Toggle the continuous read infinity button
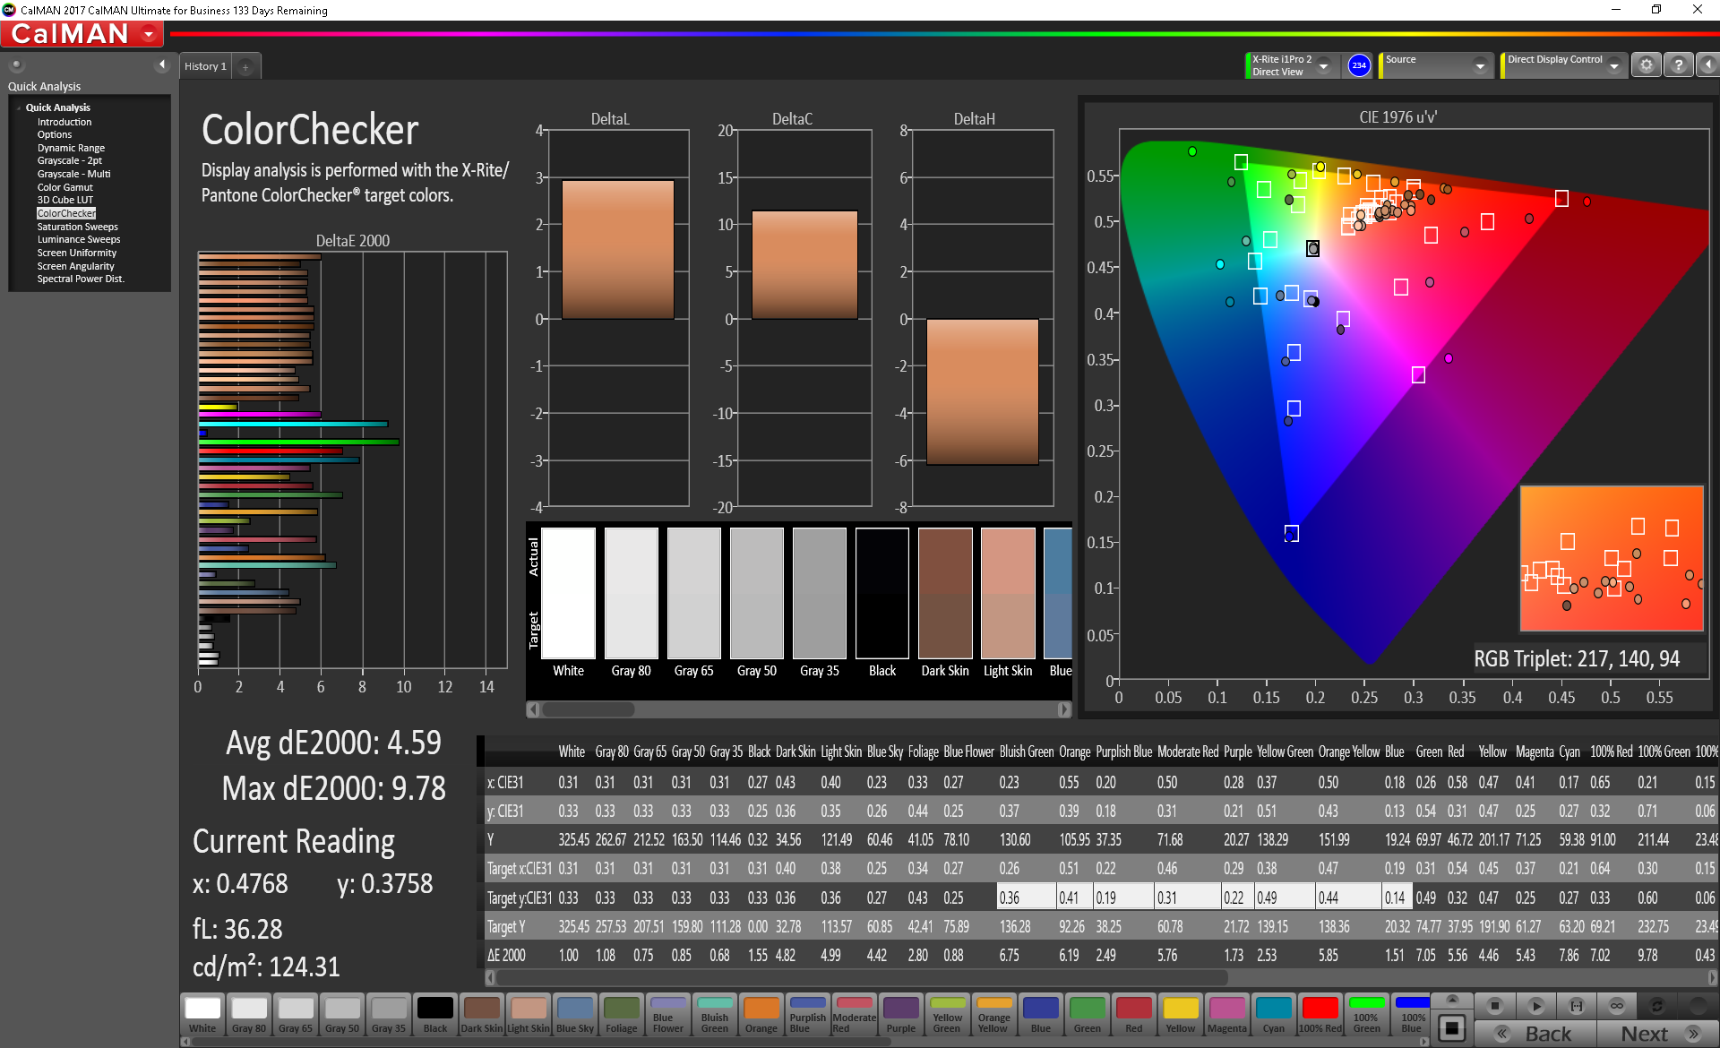This screenshot has height=1048, width=1720. tap(1616, 1006)
